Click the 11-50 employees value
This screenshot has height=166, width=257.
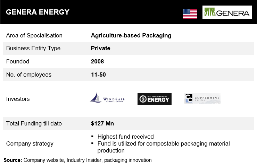click(98, 75)
